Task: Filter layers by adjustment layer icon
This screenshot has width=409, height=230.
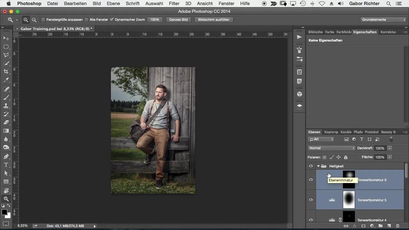Action: coord(354,139)
